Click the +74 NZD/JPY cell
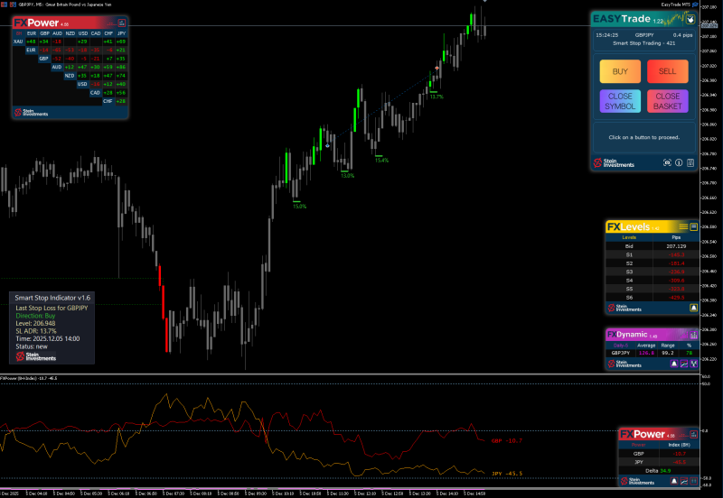 (121, 76)
